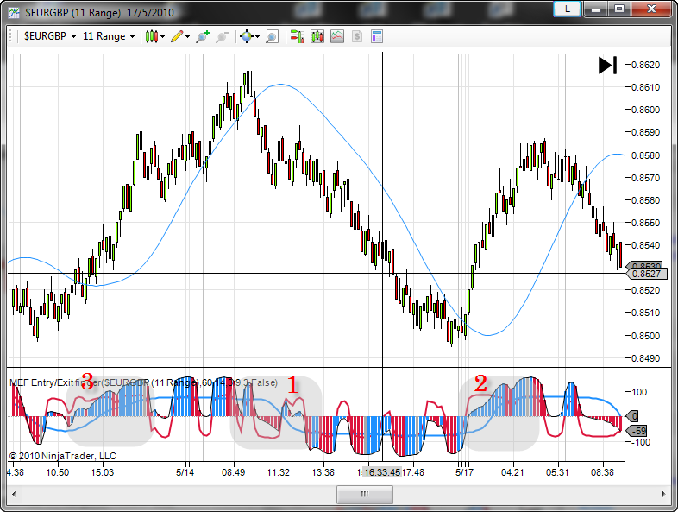Click the skip-to-end arrow on chart
678x512 pixels.
point(607,66)
